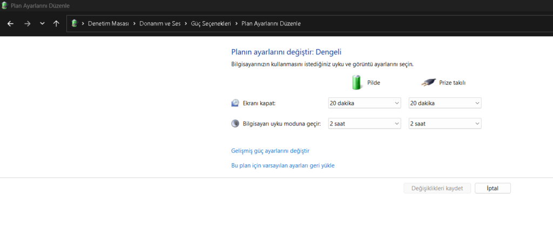Click the battery icon in the address bar
The width and height of the screenshot is (553, 234).
click(75, 24)
